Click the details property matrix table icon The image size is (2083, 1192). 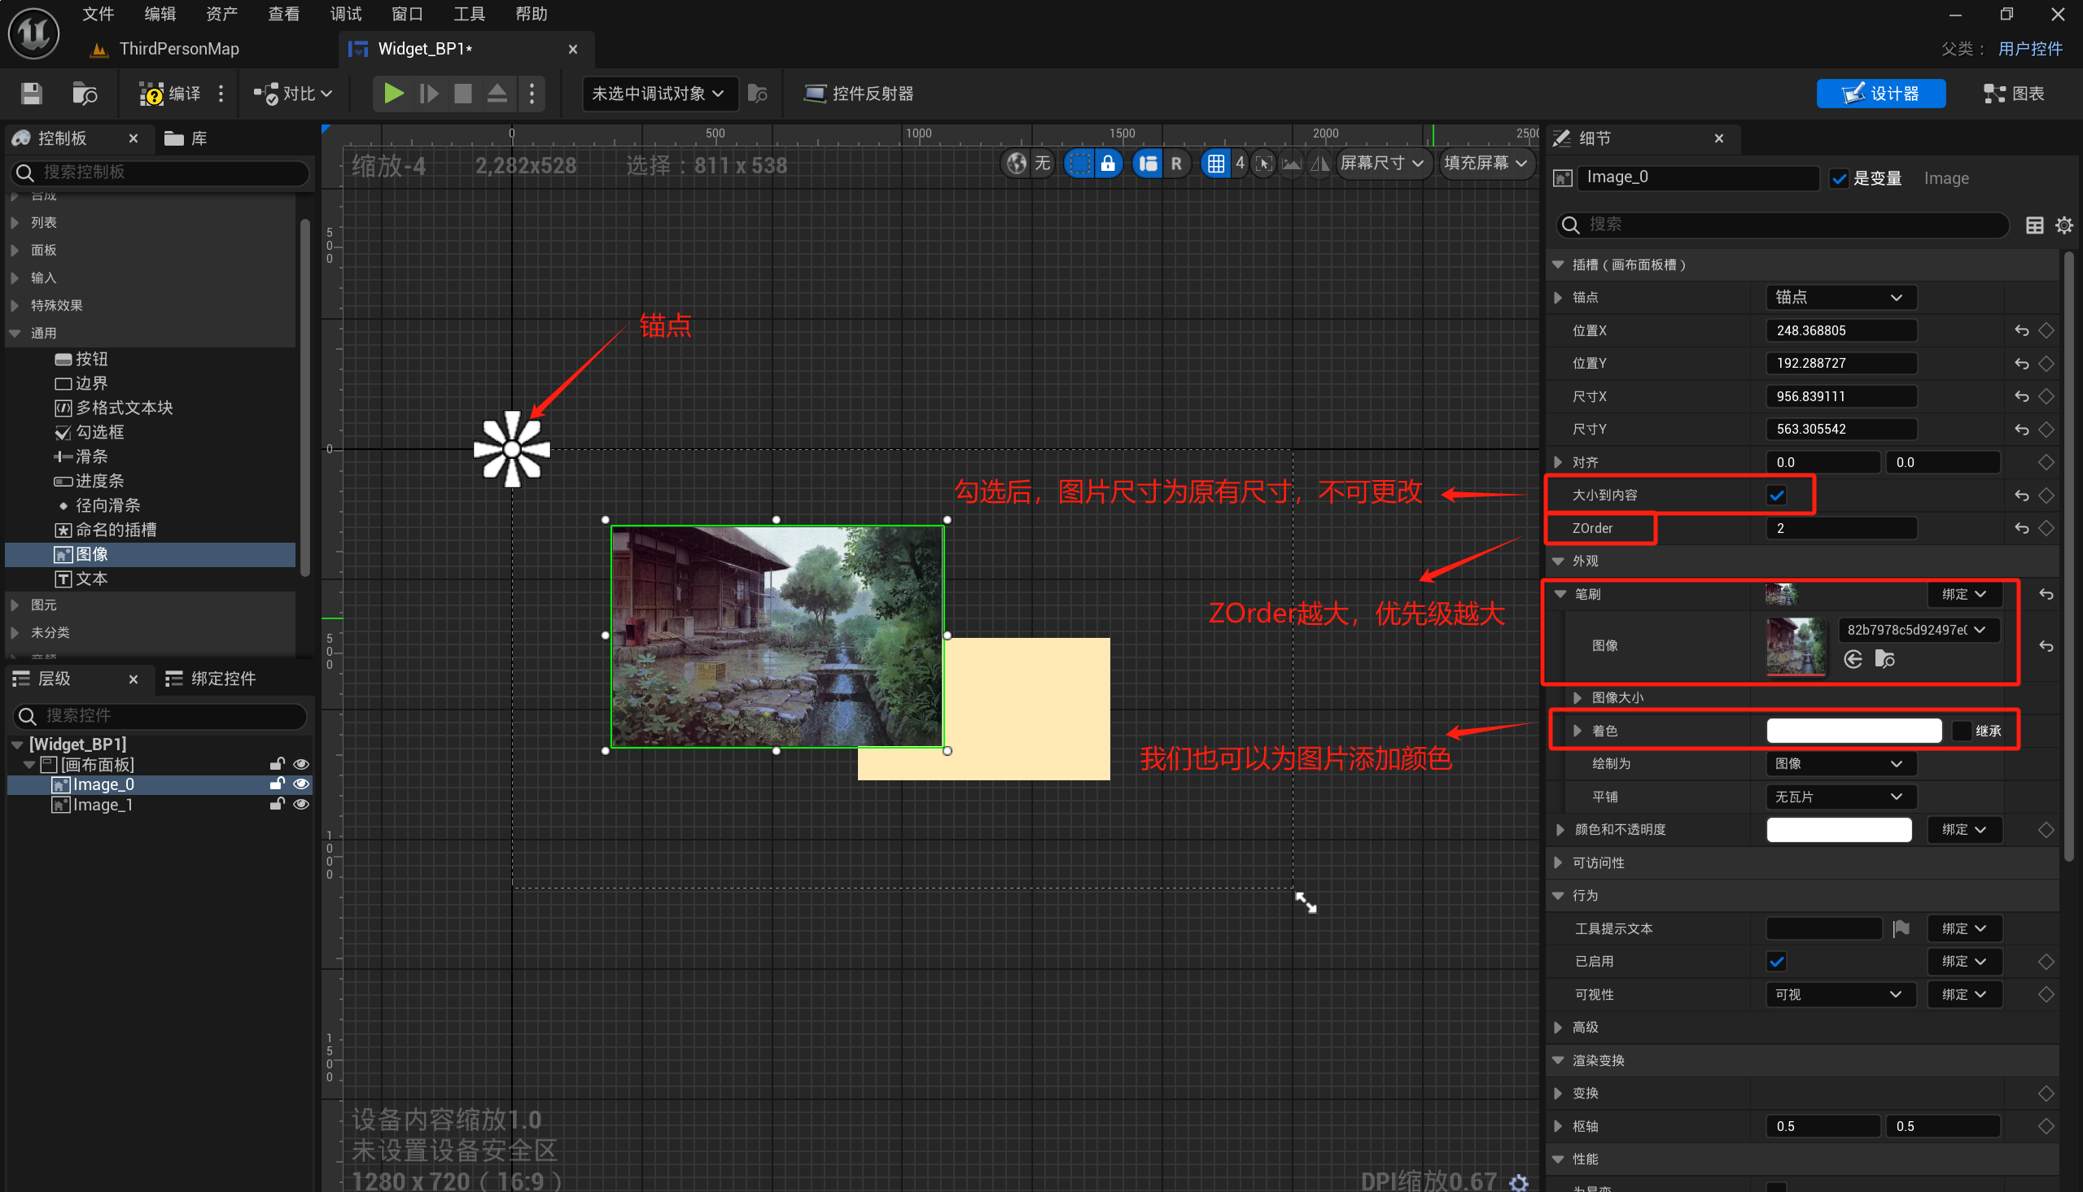click(2035, 225)
